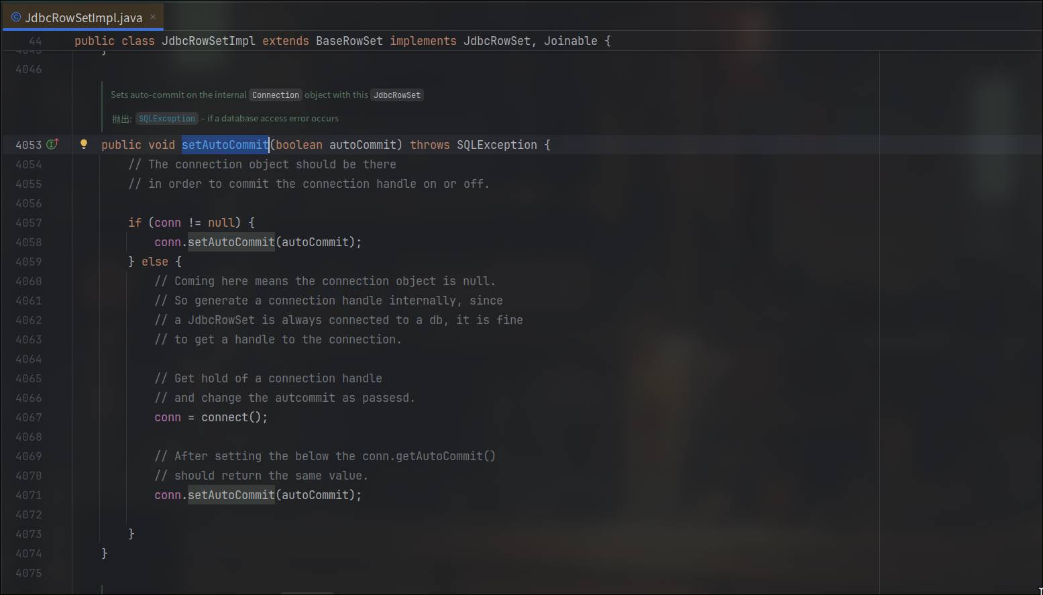The image size is (1043, 595).
Task: Click the class icon in JdbcRowSetImpl.java tab
Action: coord(16,17)
